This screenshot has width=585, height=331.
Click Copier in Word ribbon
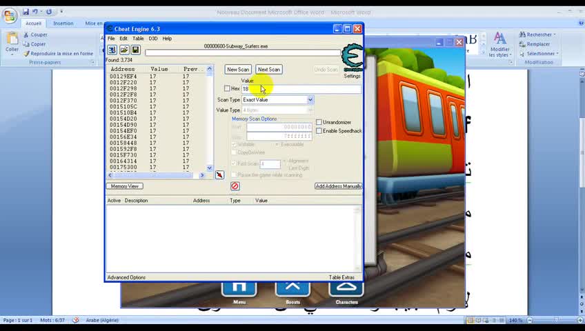coord(34,44)
